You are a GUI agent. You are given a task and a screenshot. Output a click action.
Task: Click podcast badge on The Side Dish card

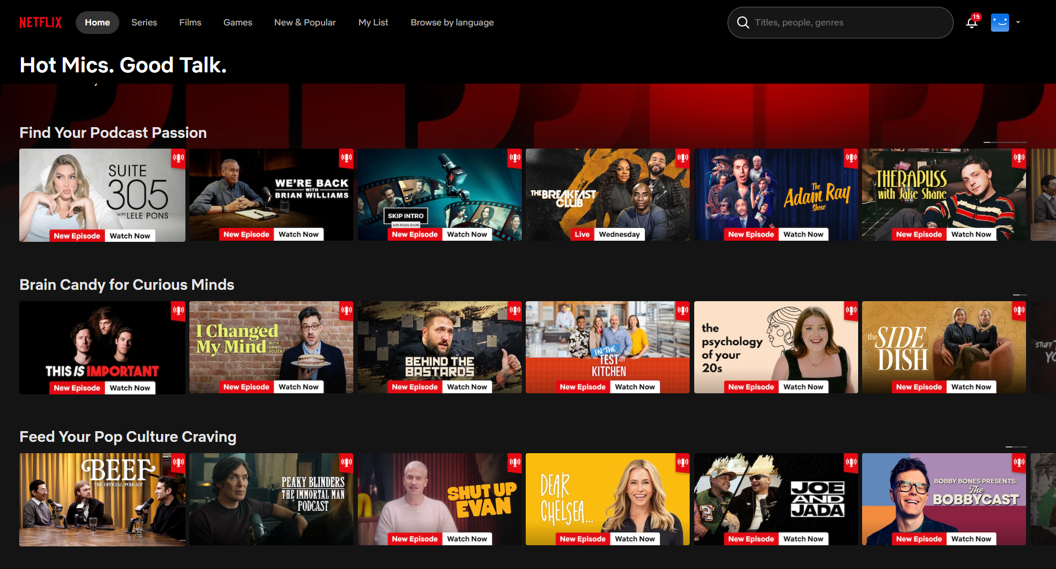[1019, 310]
